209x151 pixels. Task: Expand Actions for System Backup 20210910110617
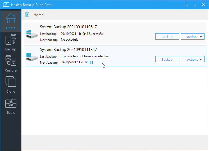pyautogui.click(x=192, y=37)
